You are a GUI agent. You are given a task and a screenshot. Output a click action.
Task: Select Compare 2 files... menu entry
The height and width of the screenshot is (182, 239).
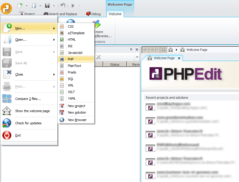[29, 99]
